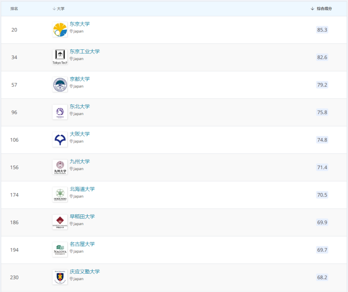Click Japan label under 大阪大学
Viewport: 348px width, 292px height.
point(78,141)
